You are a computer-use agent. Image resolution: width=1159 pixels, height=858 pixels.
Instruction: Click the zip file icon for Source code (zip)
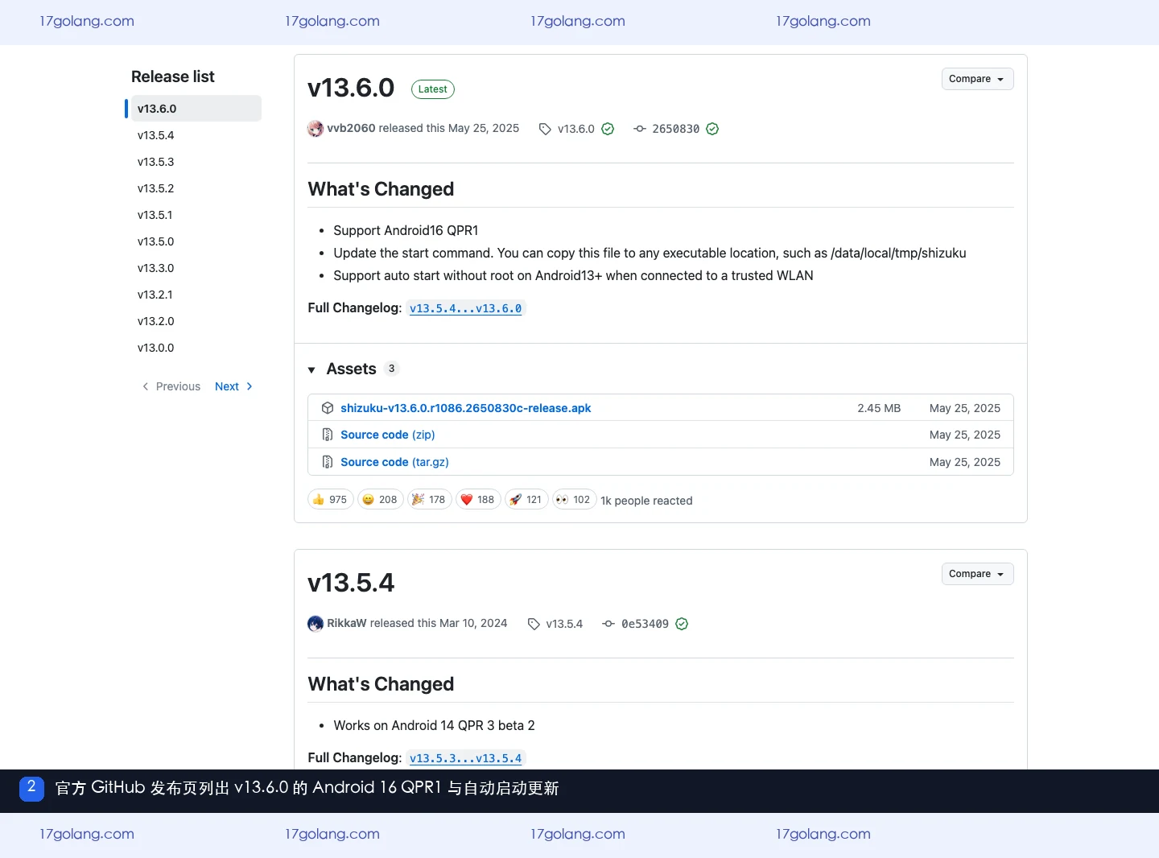tap(328, 435)
